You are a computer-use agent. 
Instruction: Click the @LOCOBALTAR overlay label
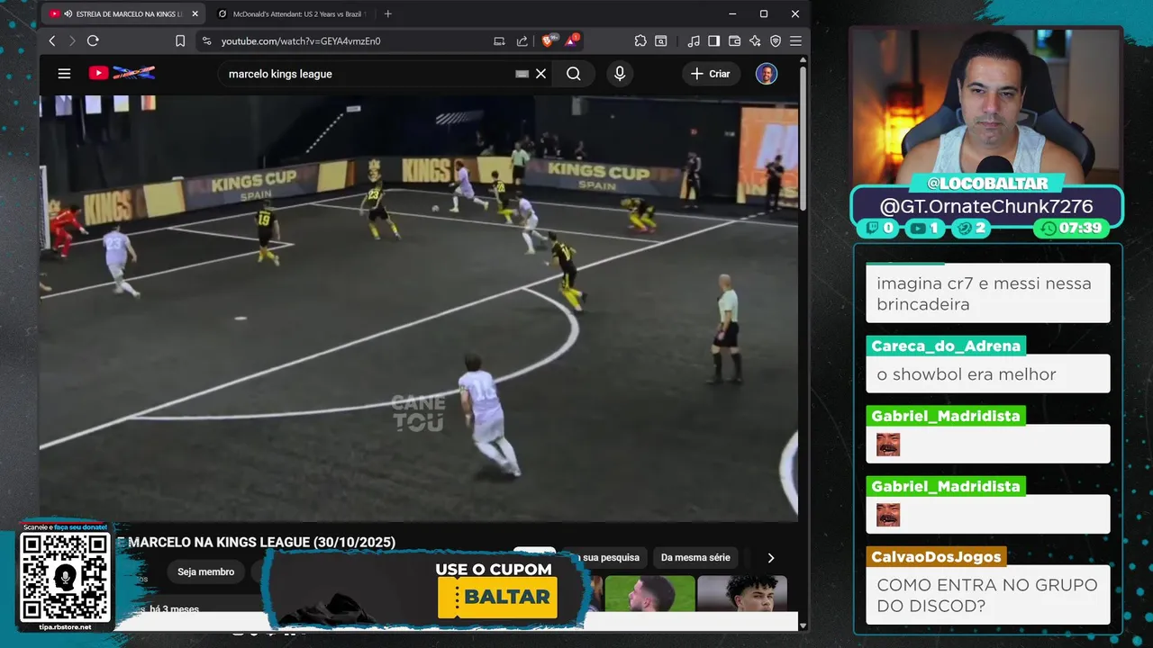pos(987,184)
